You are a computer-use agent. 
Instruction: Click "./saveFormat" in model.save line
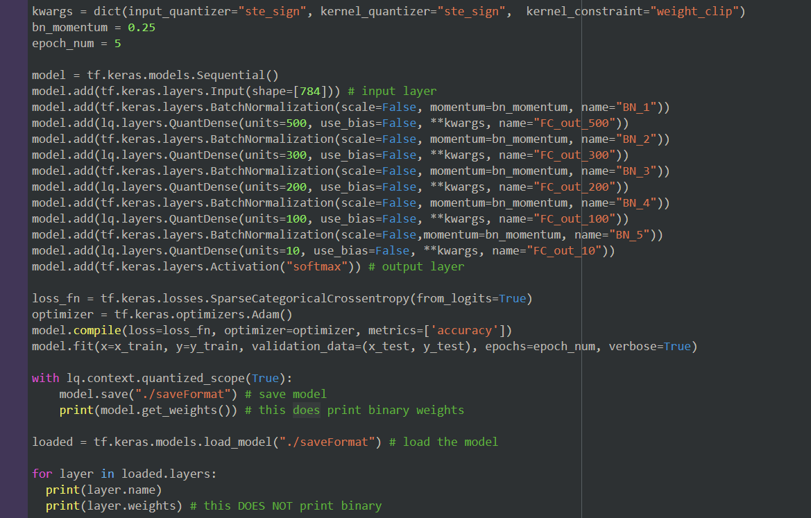183,395
